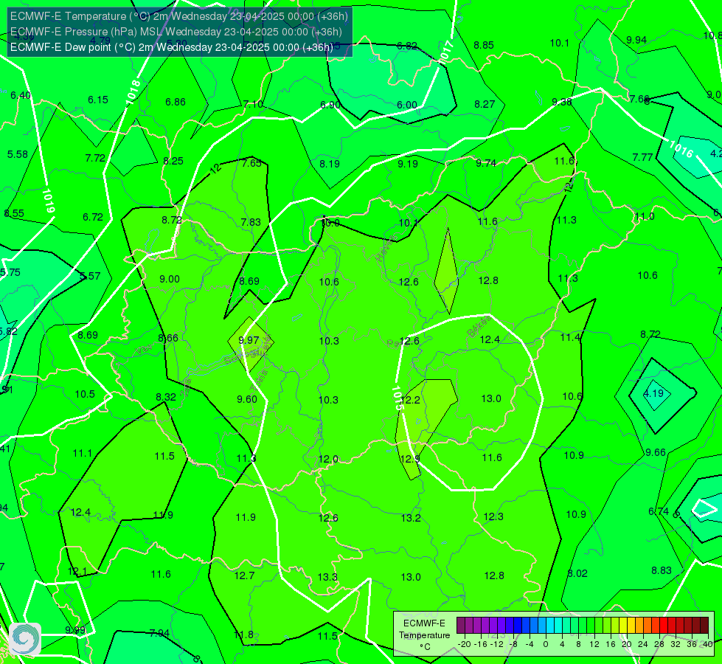Viewport: 722px width, 664px height.
Task: Click the 9.94 temperature value
Action: point(636,40)
